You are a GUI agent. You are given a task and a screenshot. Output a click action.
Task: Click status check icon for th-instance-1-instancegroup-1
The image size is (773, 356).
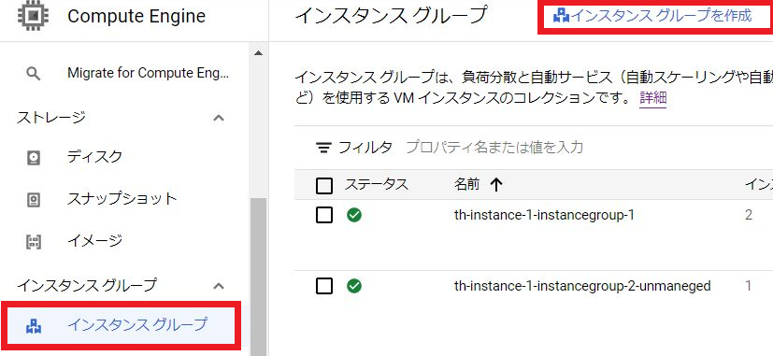pos(354,215)
